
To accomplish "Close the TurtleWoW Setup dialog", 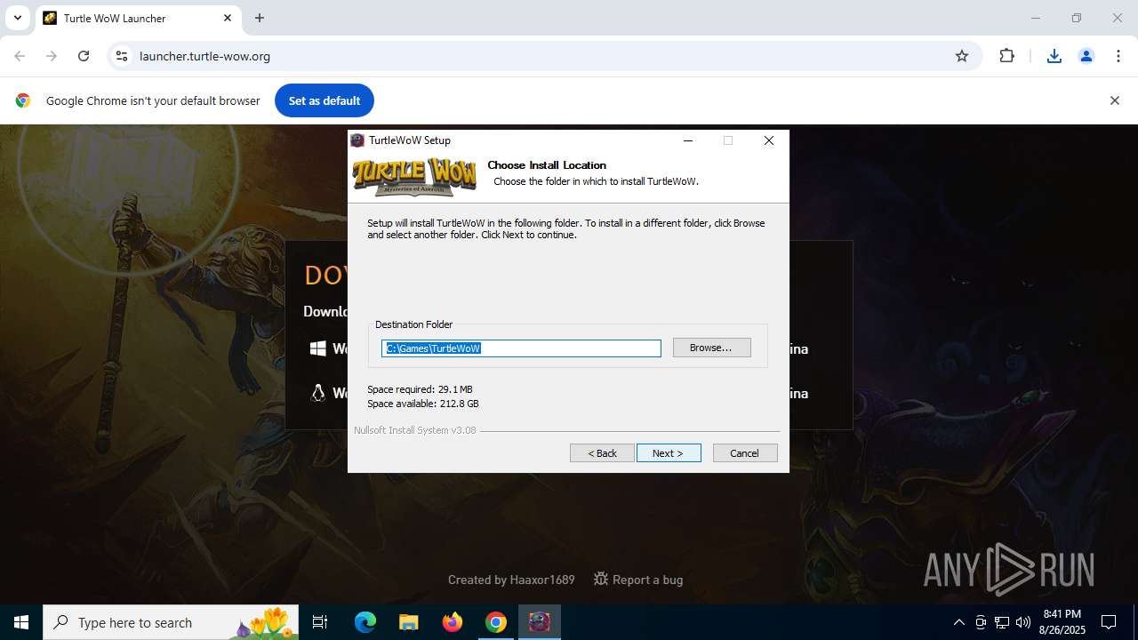I will tap(769, 140).
